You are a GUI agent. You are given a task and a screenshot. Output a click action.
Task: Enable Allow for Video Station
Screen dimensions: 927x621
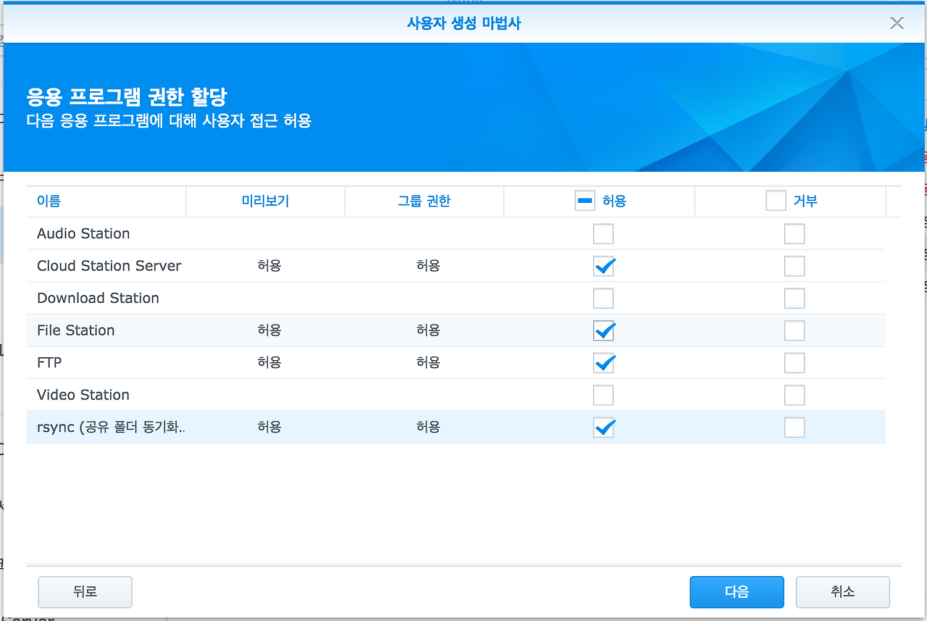click(x=603, y=395)
